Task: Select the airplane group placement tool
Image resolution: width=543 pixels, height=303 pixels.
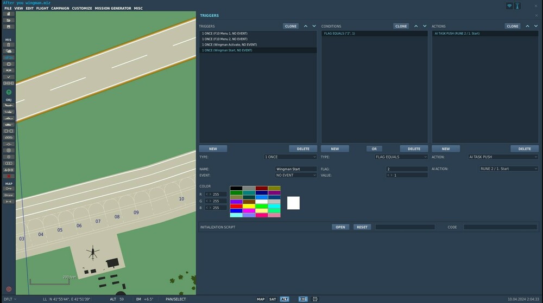Action: click(9, 105)
